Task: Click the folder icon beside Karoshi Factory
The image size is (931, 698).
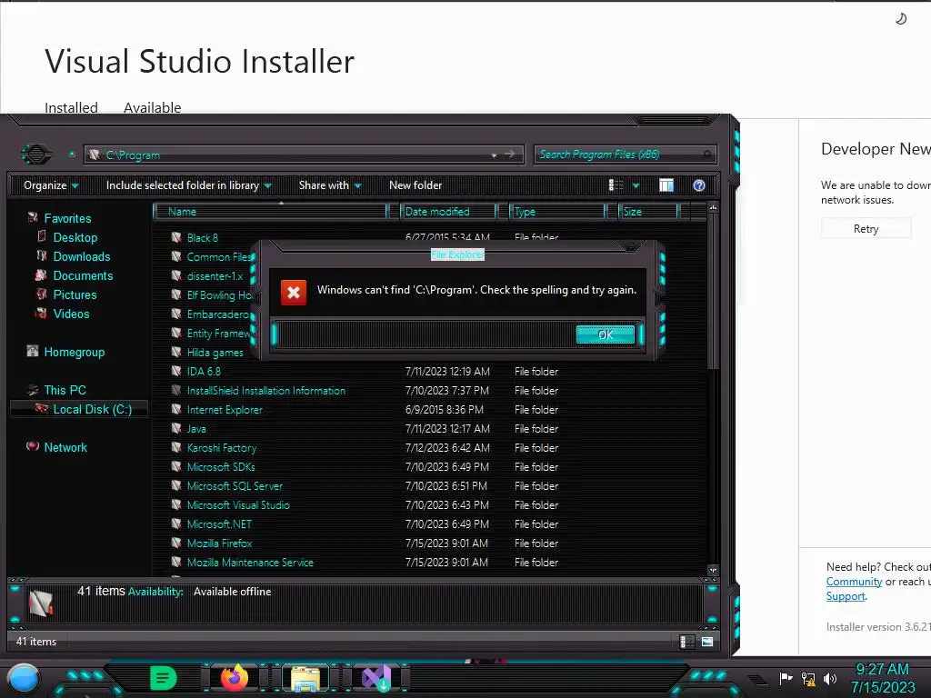Action: 176,447
